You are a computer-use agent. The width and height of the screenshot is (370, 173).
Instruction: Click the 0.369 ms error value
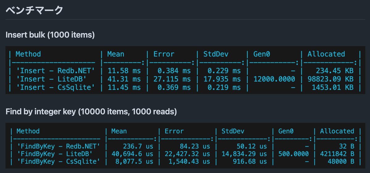coord(175,87)
